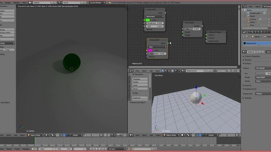Select texture nodes tree type icon
Image resolution: width=271 pixels, height=152 pixels.
[x=169, y=71]
